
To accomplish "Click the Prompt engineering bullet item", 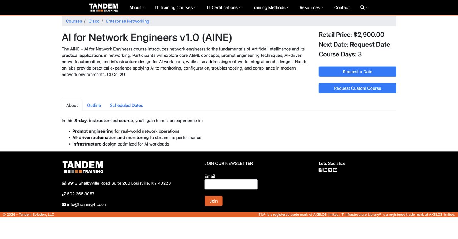I will pos(126,131).
